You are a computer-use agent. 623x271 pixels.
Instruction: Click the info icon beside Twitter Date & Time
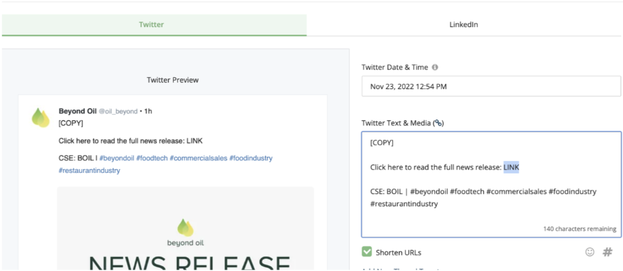tap(435, 67)
